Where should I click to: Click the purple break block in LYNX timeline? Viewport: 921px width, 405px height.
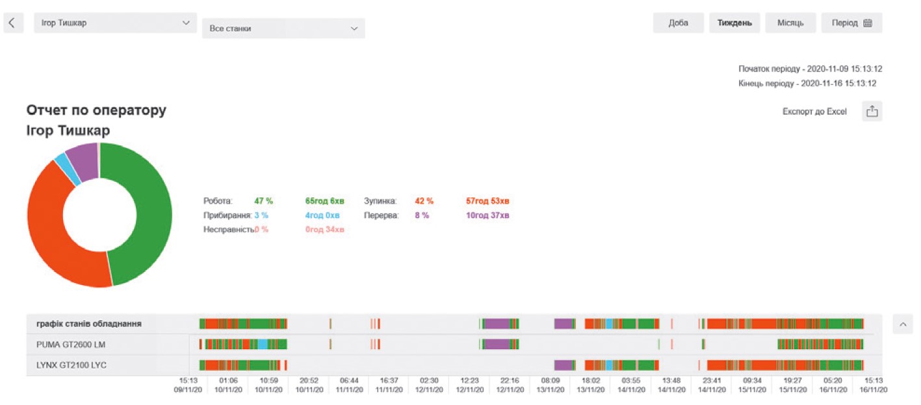[564, 365]
